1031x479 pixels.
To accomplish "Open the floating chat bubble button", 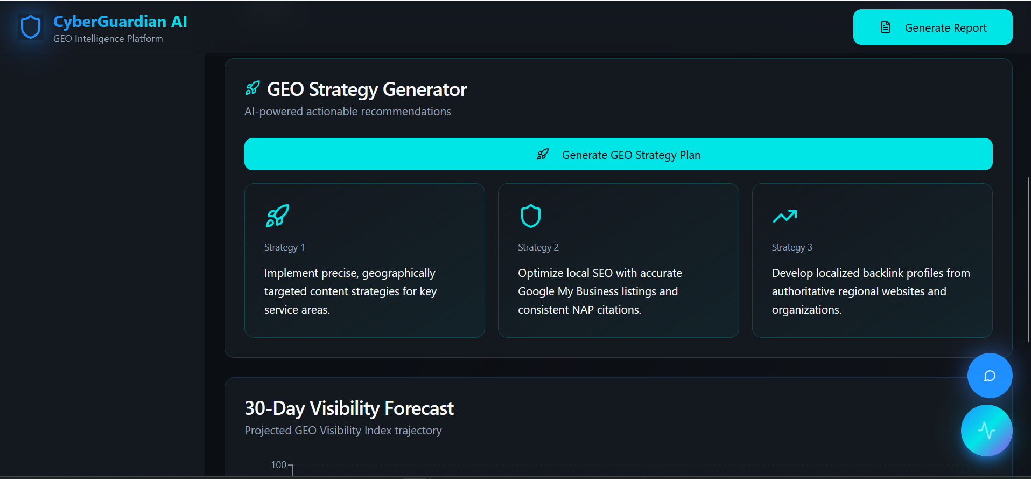I will (x=990, y=376).
